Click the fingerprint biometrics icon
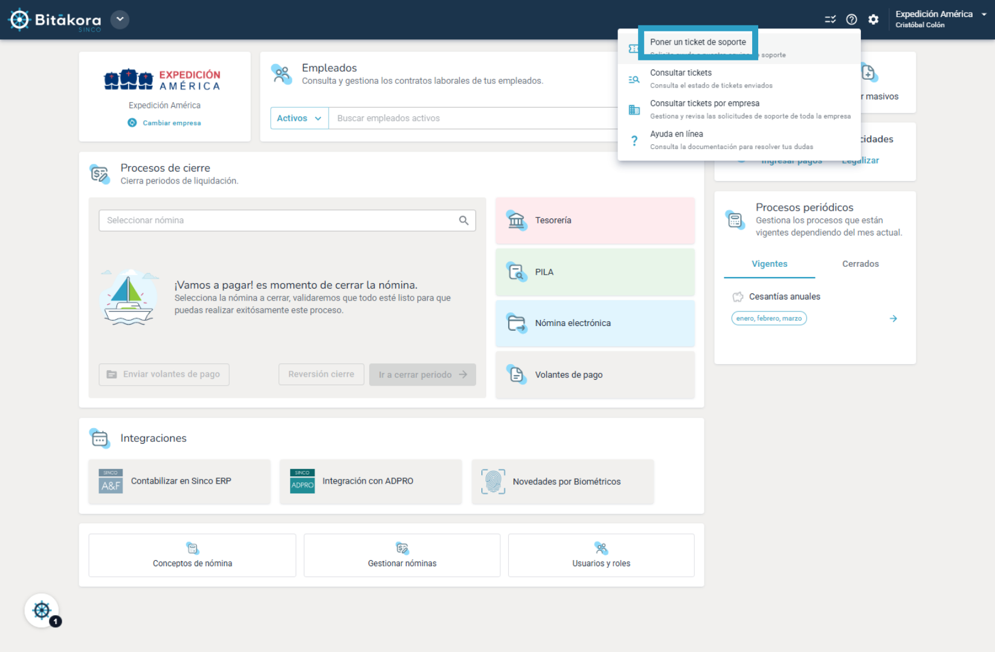The image size is (995, 652). click(x=494, y=481)
